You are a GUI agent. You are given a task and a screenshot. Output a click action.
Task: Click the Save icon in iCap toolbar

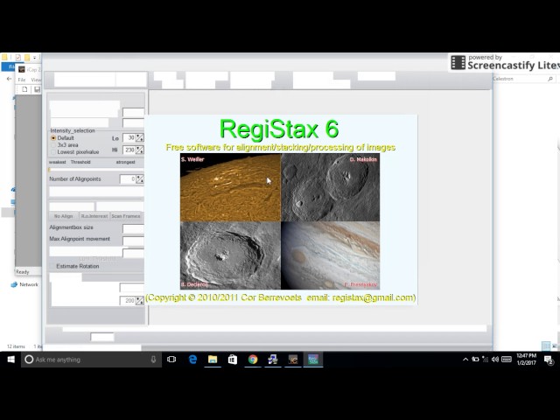[x=37, y=89]
